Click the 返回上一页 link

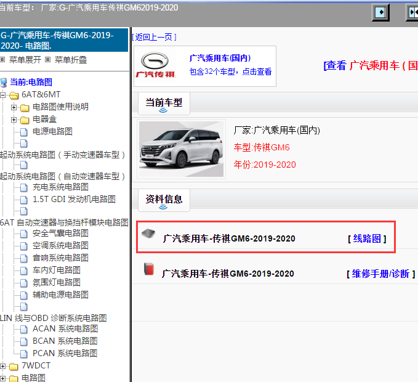coord(154,37)
